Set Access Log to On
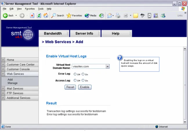Screen dimensions: 188x131 tap(83, 80)
